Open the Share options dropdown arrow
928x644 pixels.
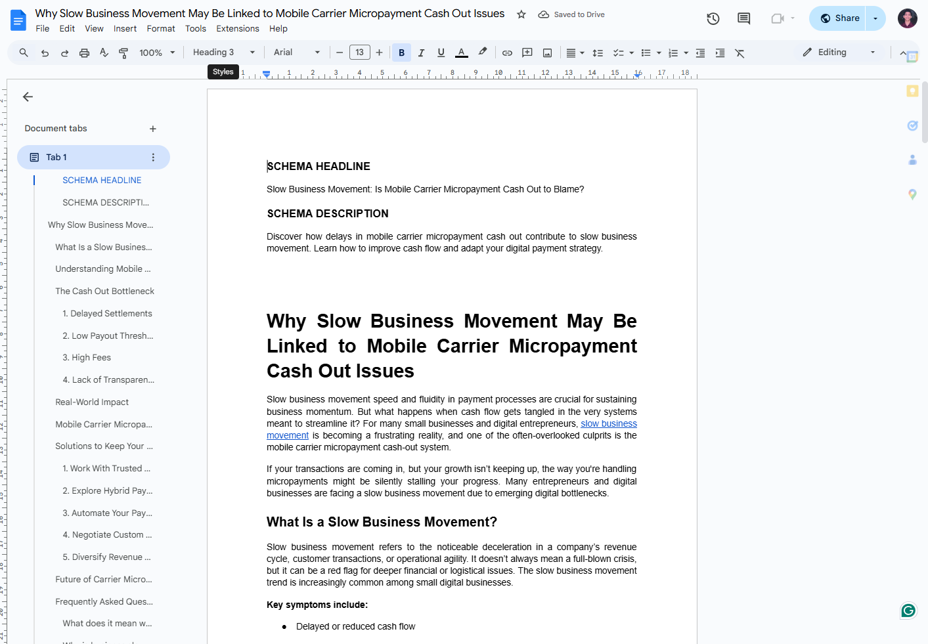coord(875,18)
